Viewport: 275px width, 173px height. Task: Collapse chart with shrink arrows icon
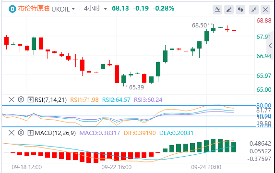254,10
